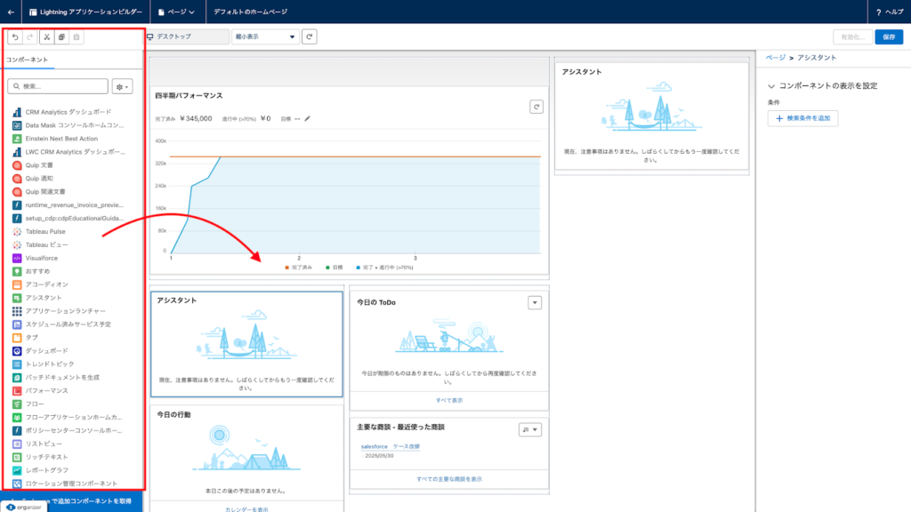Screen dimensions: 911x512
Task: Open the 主要な商談 filter dropdown
Action: [530, 429]
